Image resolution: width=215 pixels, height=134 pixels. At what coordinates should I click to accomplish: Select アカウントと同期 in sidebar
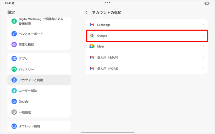(x=39, y=80)
